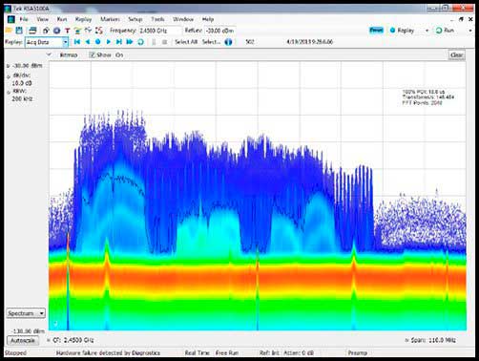The height and width of the screenshot is (361, 479).
Task: Select the Replay radio button near Run
Action: coord(392,31)
